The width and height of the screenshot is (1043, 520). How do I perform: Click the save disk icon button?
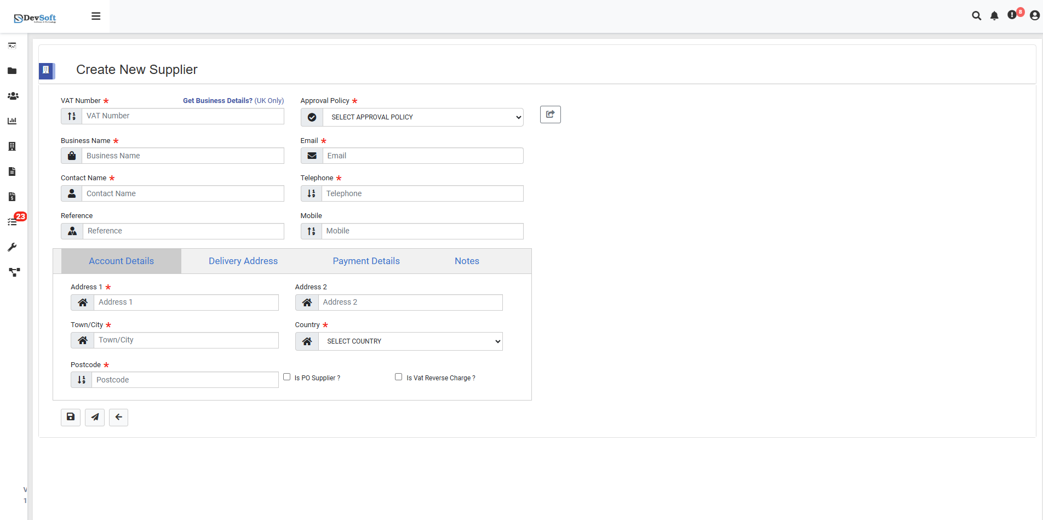(x=71, y=417)
